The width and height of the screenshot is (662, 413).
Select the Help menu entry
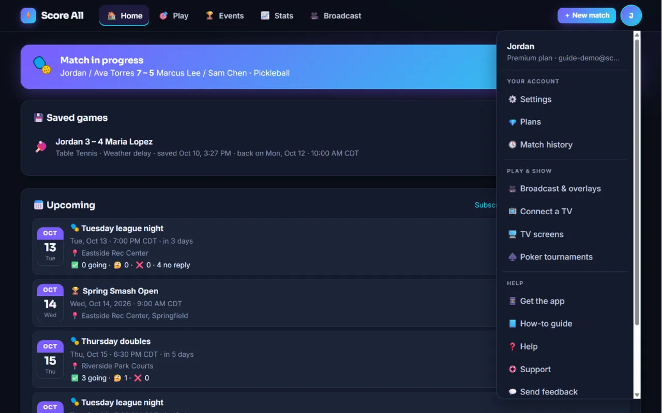[565, 346]
